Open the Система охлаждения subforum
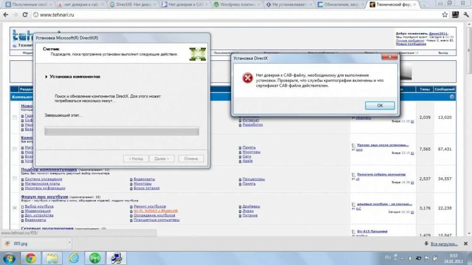This screenshot has width=472, height=265. (43, 179)
